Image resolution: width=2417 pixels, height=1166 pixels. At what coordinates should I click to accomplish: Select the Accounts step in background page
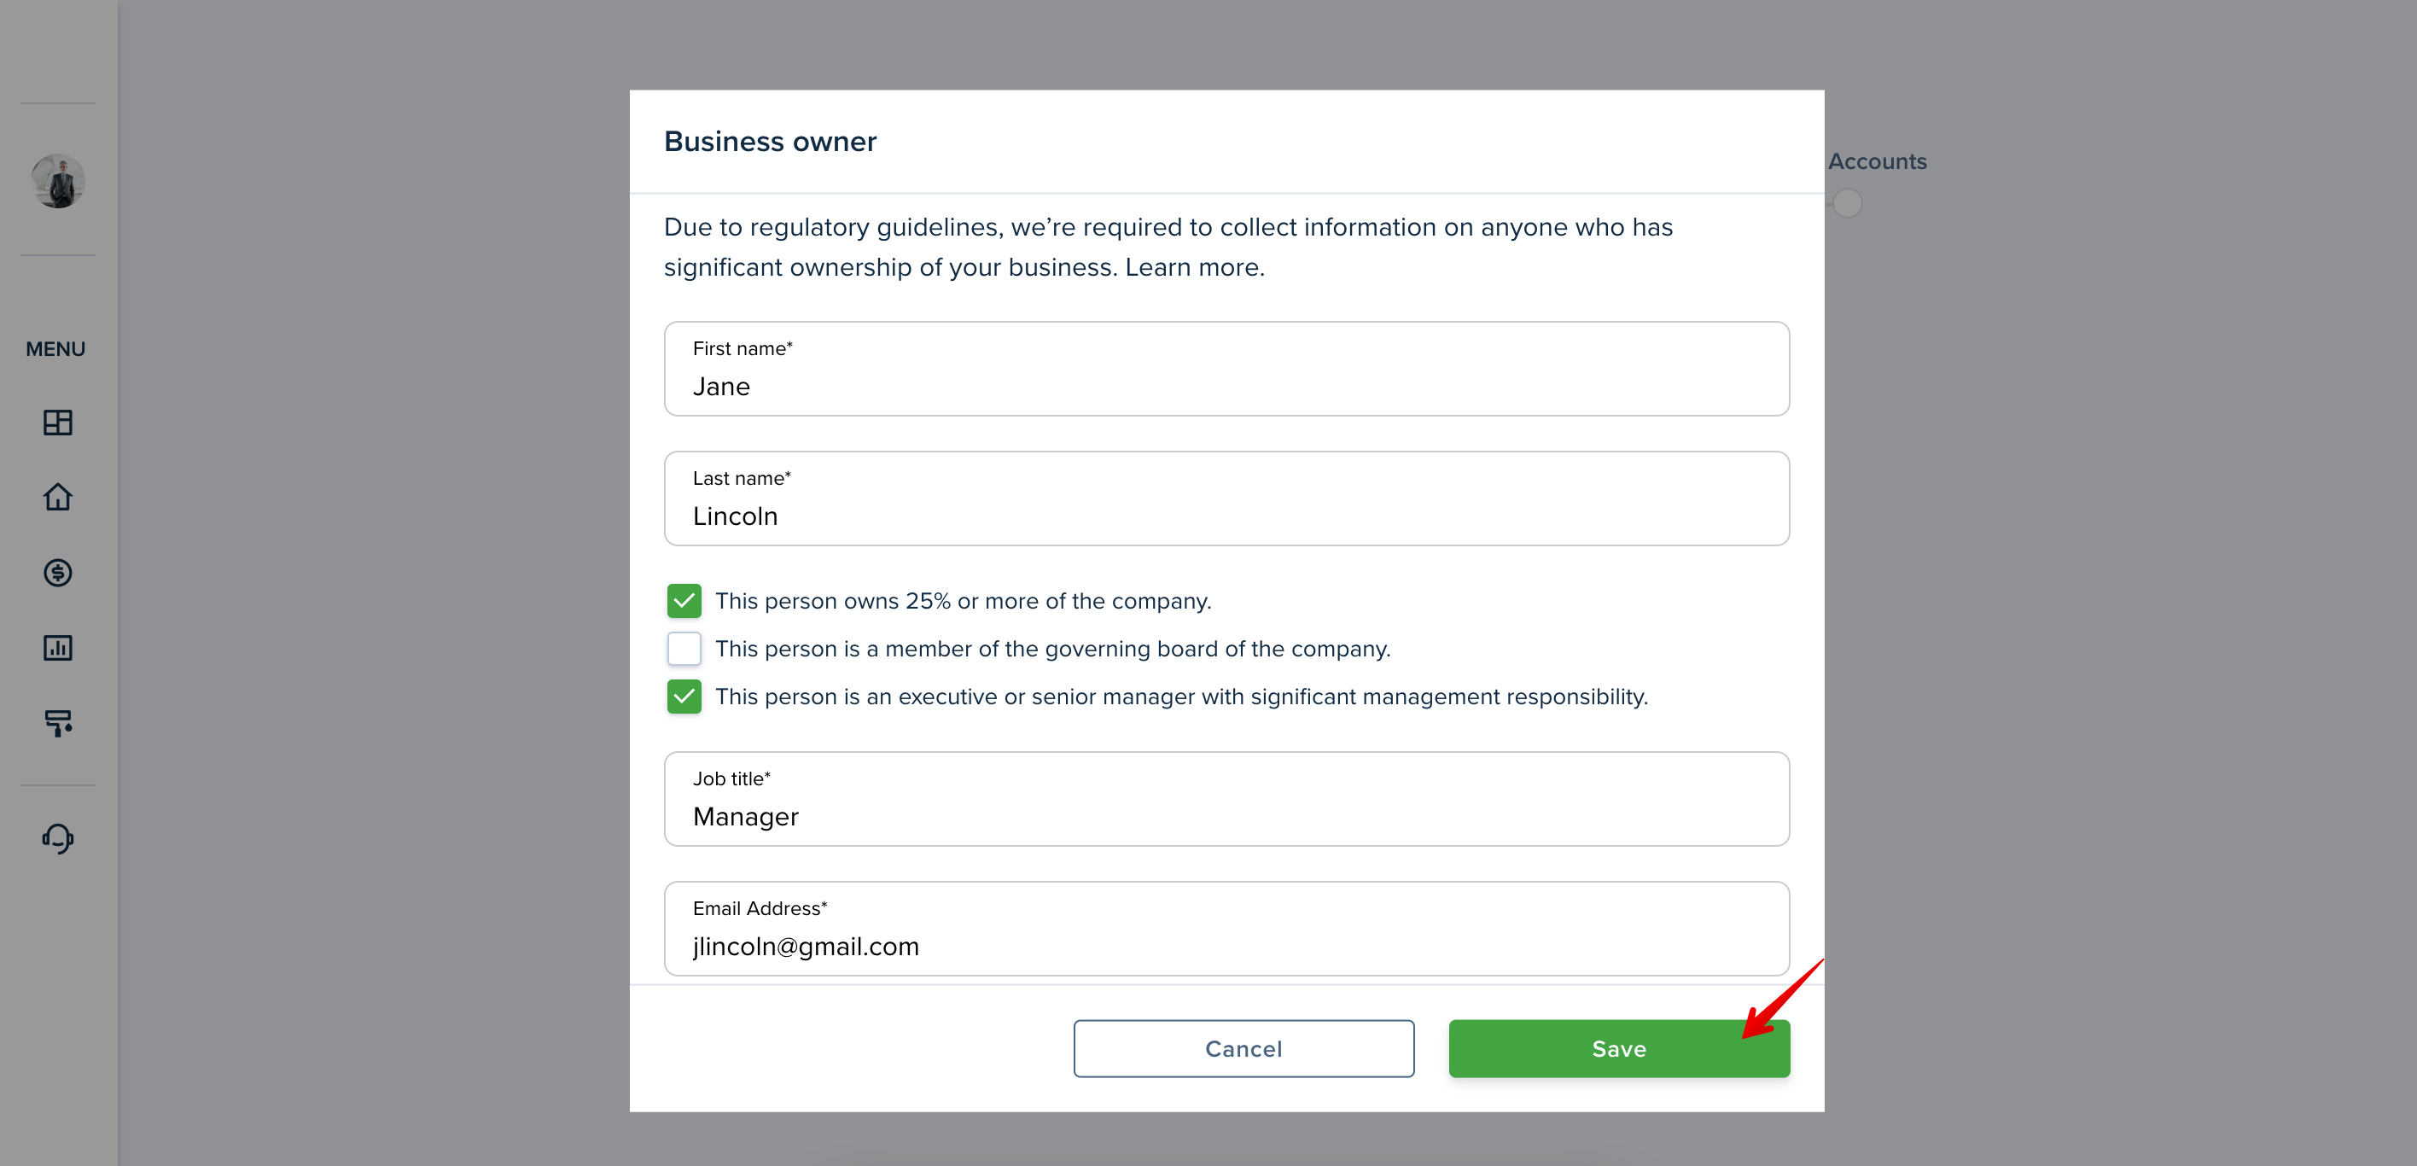tap(1877, 161)
